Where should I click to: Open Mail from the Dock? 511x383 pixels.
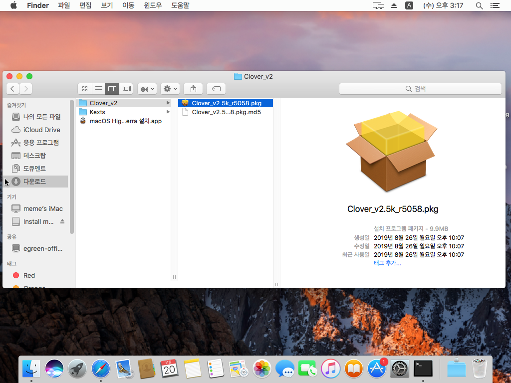tap(124, 369)
